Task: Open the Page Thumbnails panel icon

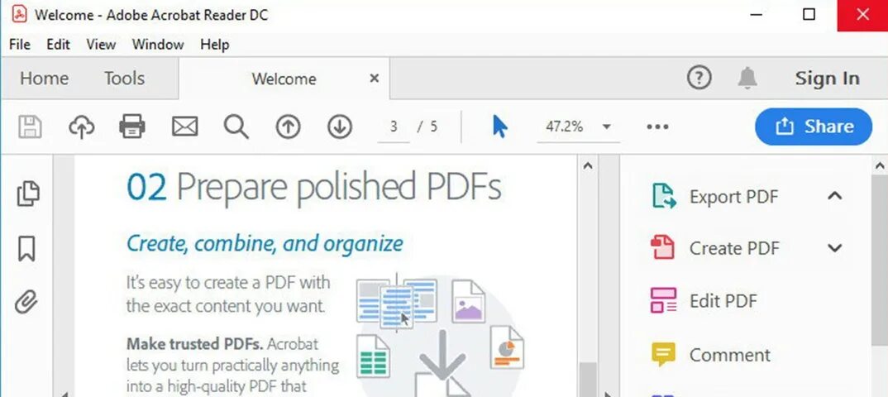Action: pyautogui.click(x=28, y=194)
